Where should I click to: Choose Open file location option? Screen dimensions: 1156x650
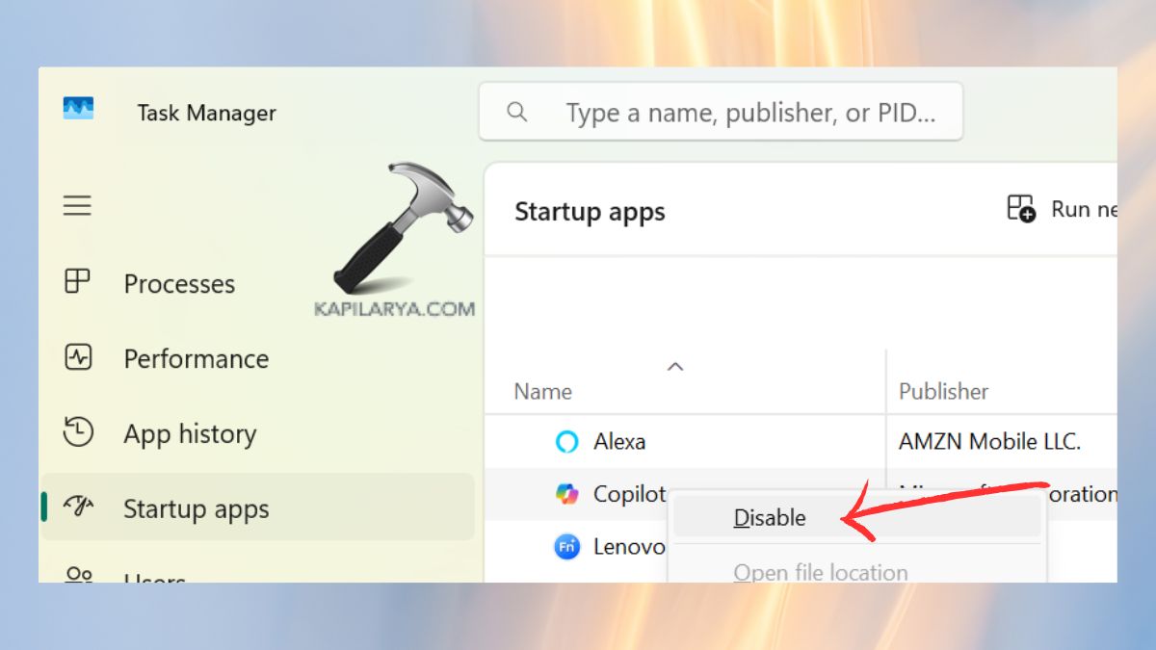[820, 572]
